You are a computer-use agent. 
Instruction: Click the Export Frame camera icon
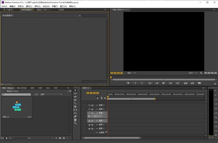point(200,83)
